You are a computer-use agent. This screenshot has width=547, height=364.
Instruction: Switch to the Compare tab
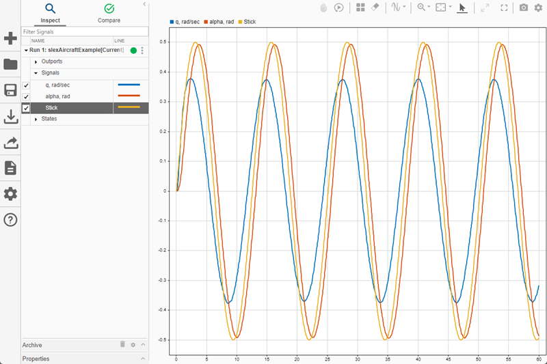tap(109, 13)
